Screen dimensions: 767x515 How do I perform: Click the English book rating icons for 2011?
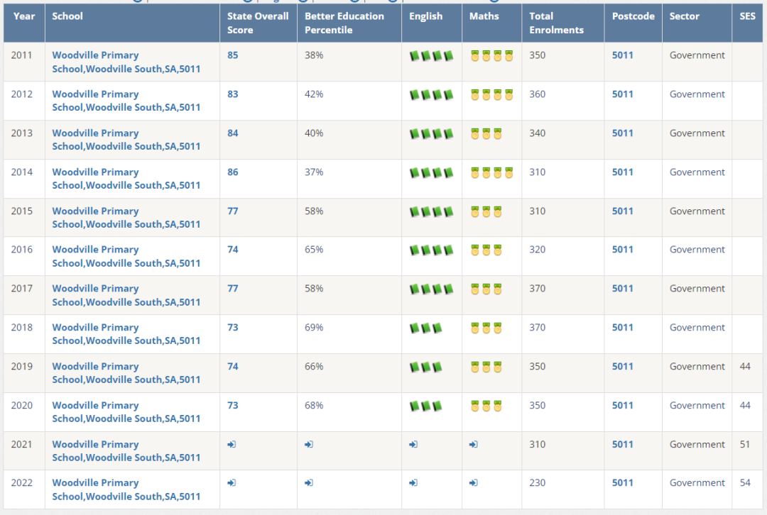click(x=432, y=56)
